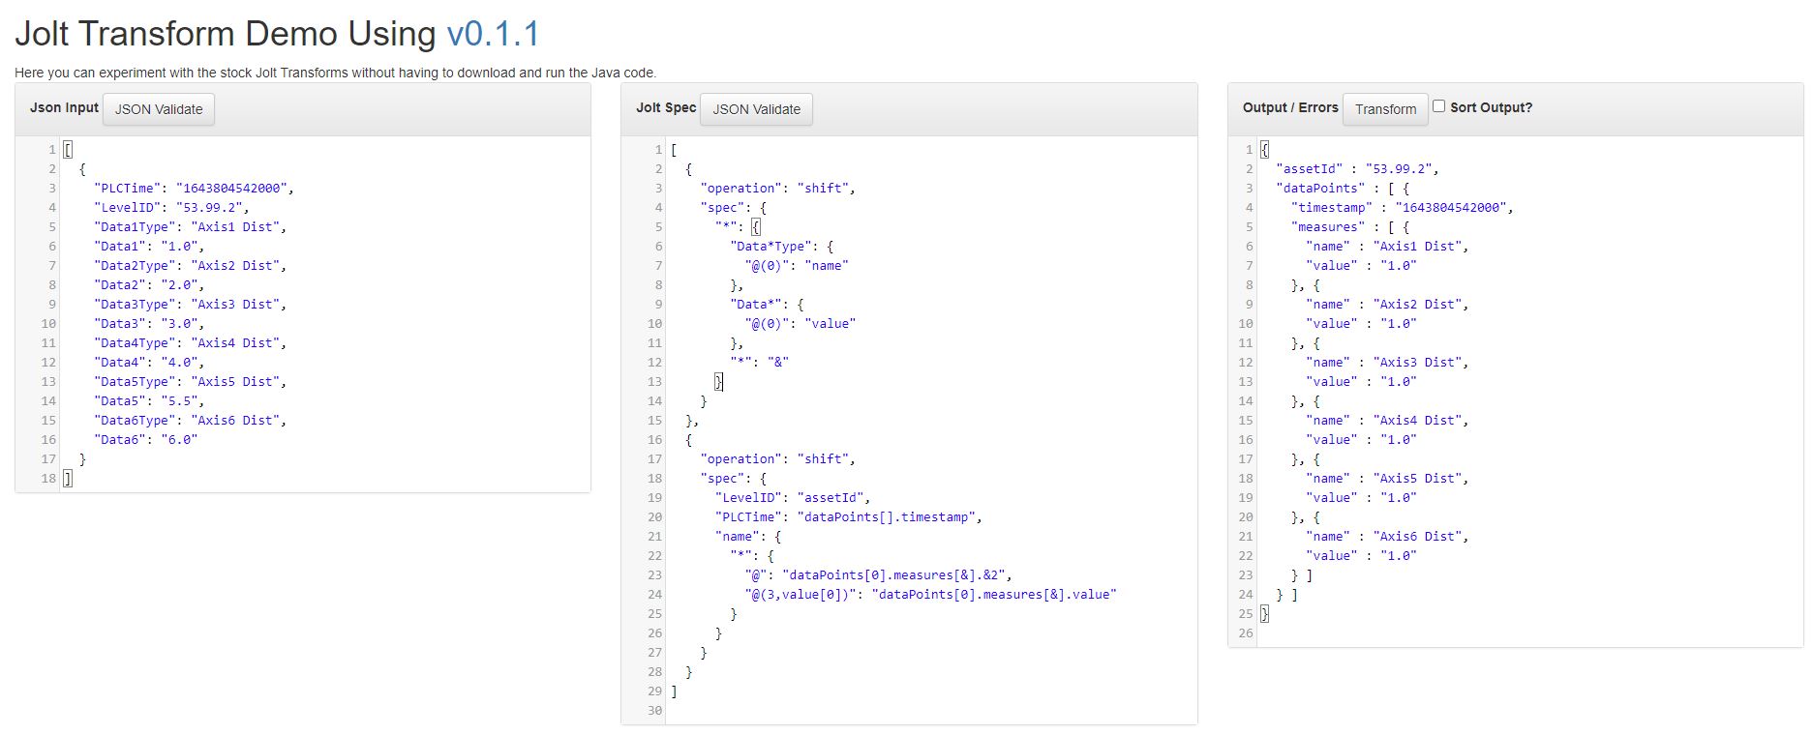Click the "Data2": "2.0" input line
Viewport: 1813px width, 735px height.
149,285
